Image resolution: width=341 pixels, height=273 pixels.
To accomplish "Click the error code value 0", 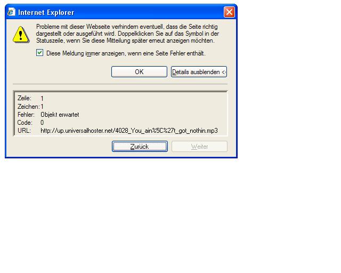I will tap(42, 123).
